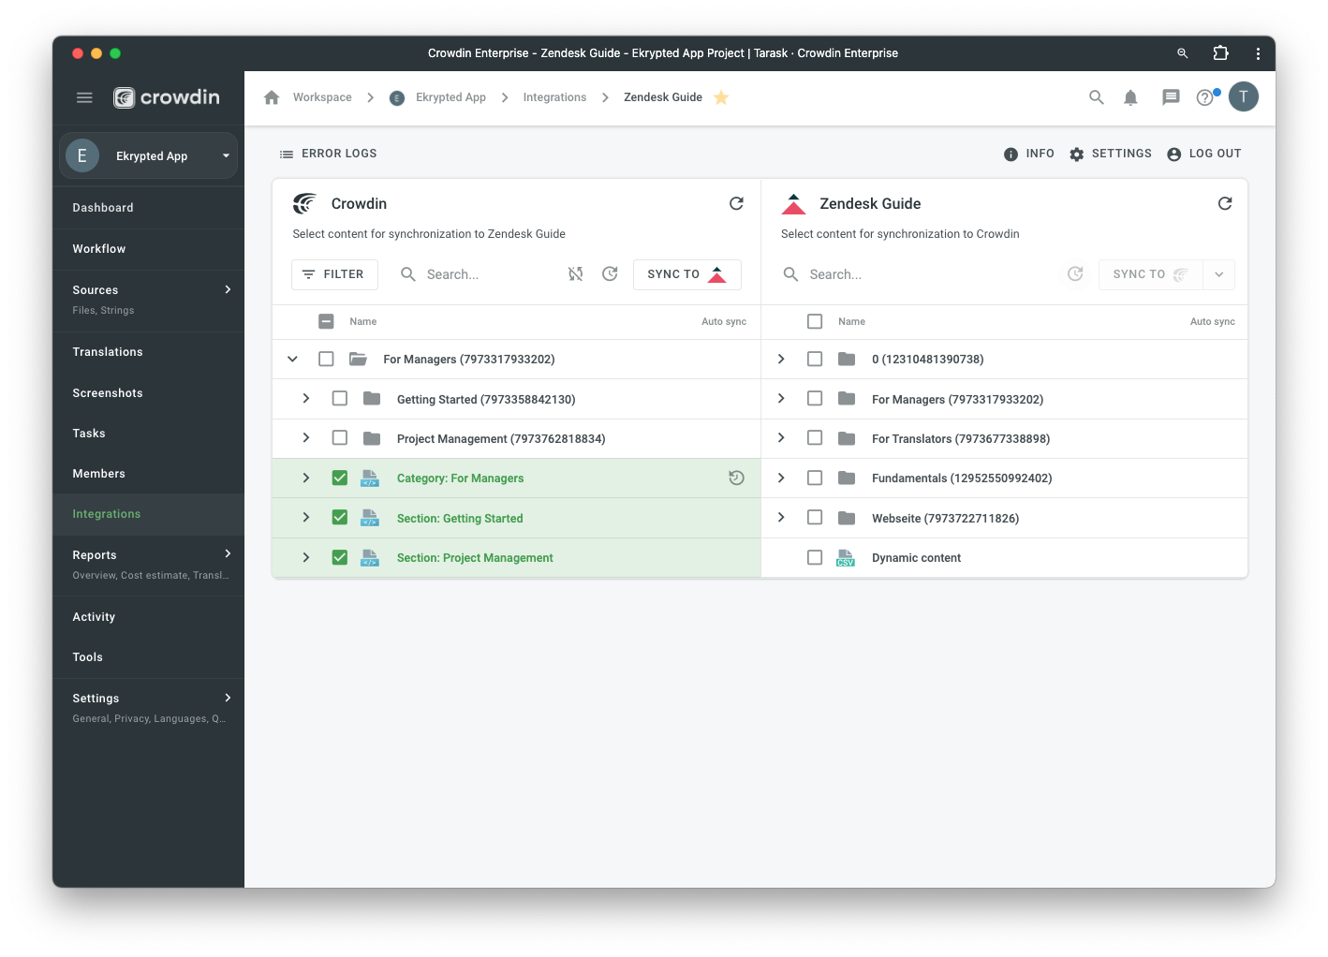Expand the 0 (12310481390738) folder
Screen dimensions: 1328x957
tap(781, 359)
